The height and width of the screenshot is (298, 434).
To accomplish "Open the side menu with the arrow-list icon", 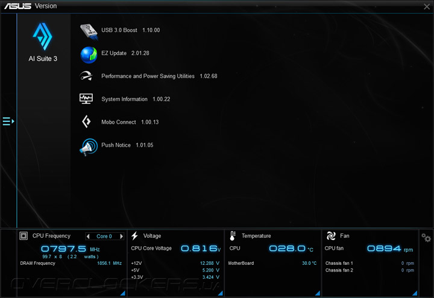I will click(x=8, y=121).
